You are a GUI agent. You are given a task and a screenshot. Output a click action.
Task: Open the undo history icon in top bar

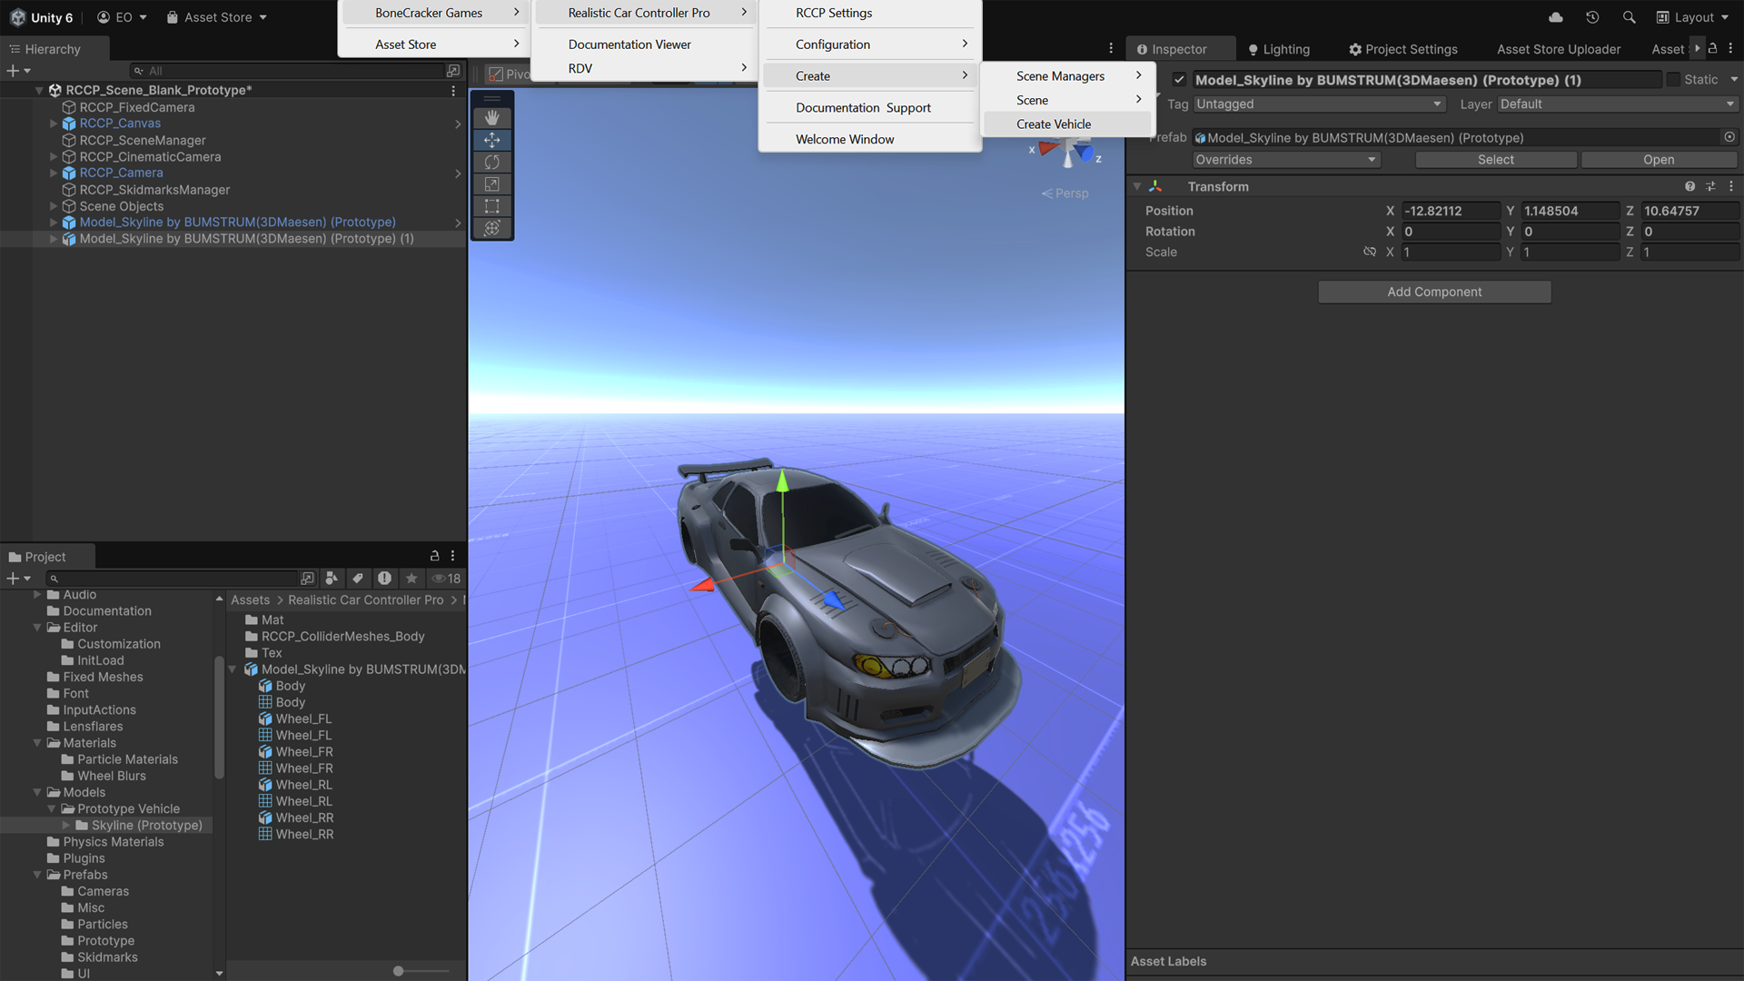point(1592,17)
